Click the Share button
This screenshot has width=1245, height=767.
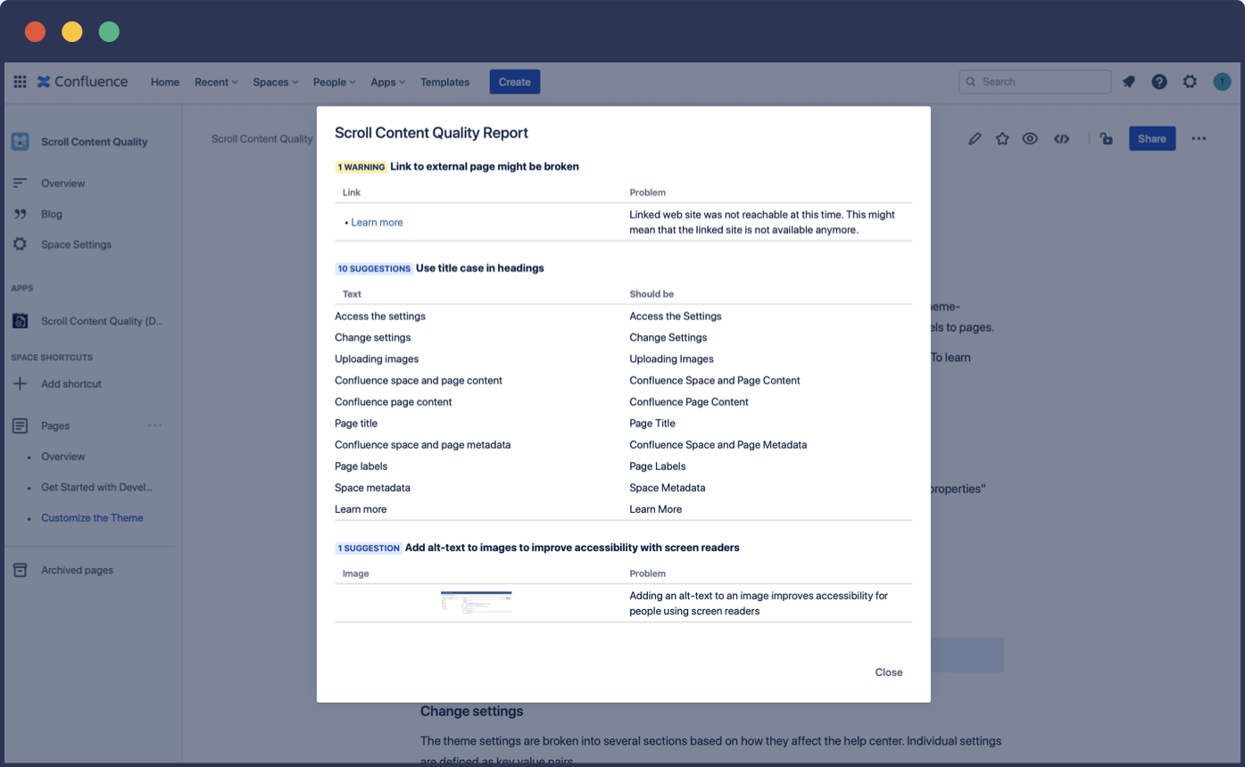point(1152,139)
